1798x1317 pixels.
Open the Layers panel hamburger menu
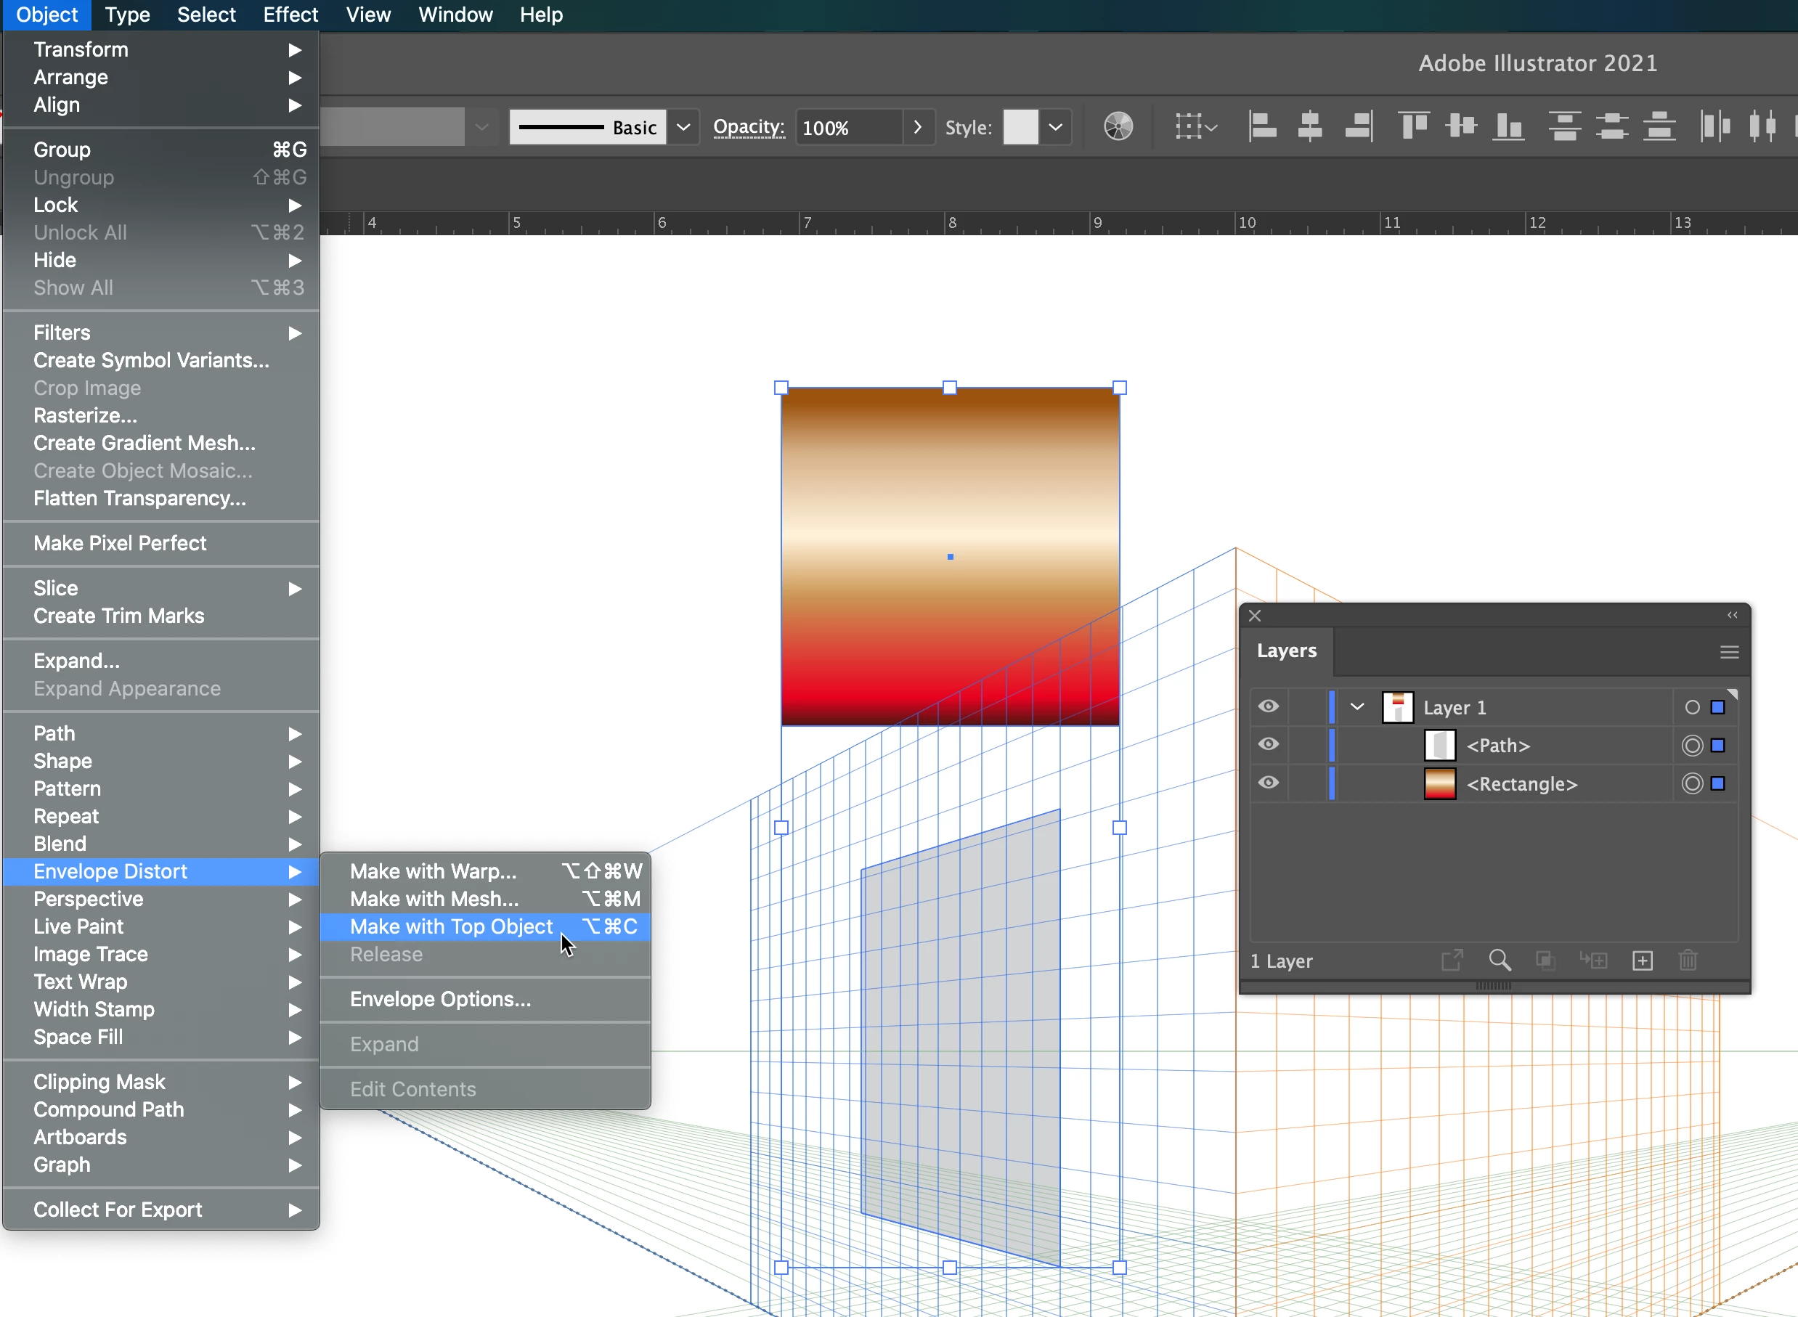(x=1728, y=652)
